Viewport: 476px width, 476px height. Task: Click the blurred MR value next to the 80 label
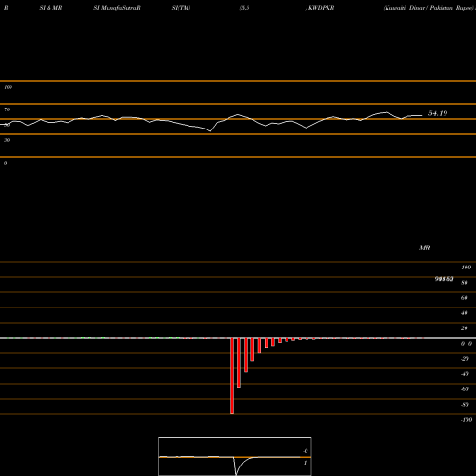tap(444, 279)
